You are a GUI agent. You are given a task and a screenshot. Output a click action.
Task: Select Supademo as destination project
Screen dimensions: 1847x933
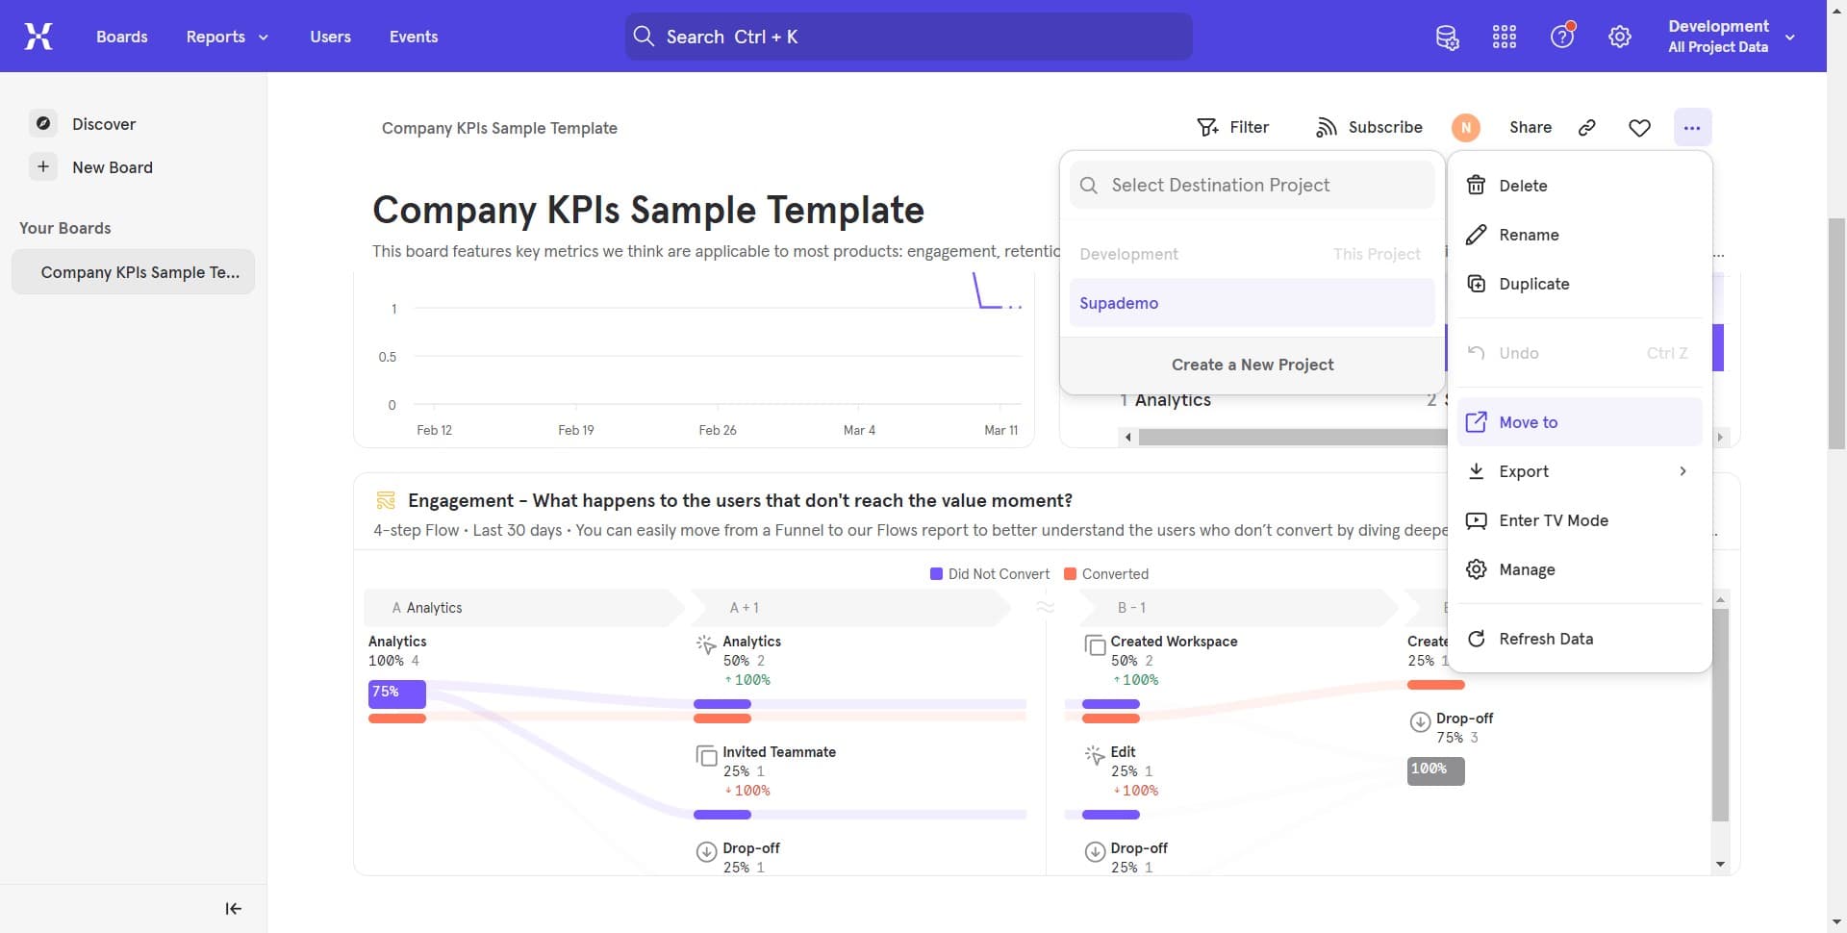[x=1119, y=303]
